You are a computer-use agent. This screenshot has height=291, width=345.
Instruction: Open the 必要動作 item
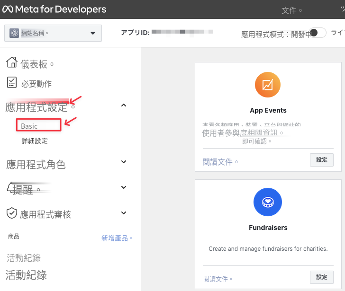[x=36, y=84]
